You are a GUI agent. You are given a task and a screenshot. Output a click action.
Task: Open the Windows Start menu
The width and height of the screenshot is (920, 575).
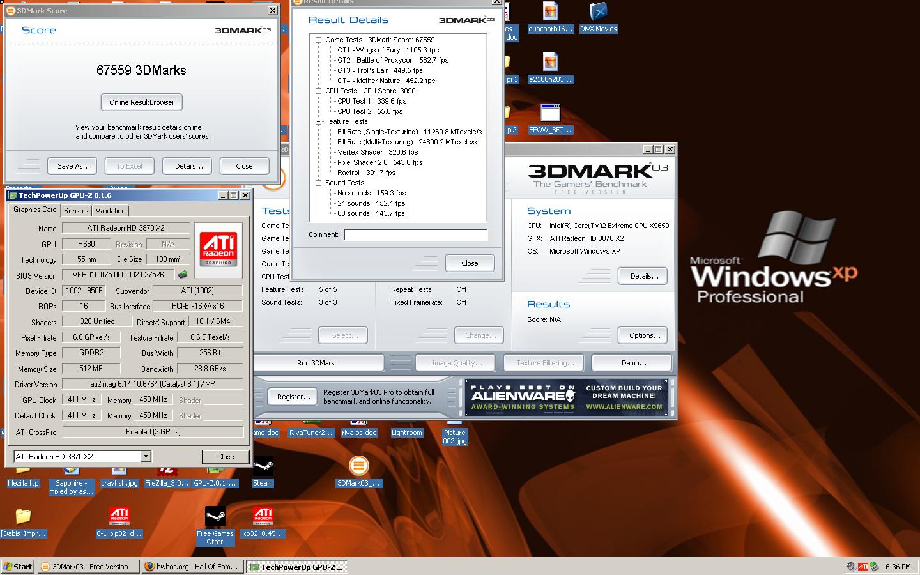tap(17, 566)
